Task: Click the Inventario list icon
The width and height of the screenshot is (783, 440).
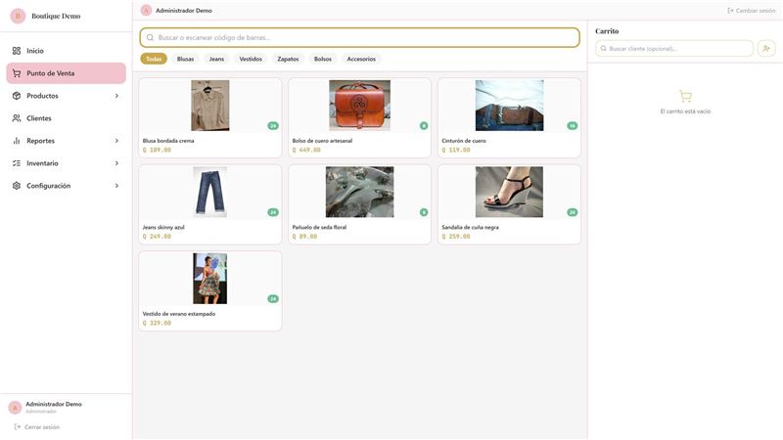Action: (x=17, y=163)
